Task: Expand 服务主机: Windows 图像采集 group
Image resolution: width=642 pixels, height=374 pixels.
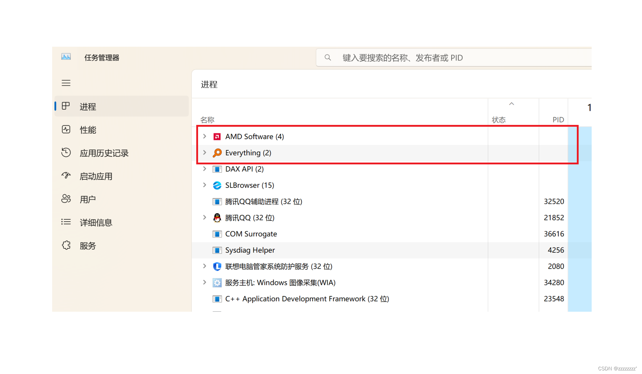Action: pos(205,282)
